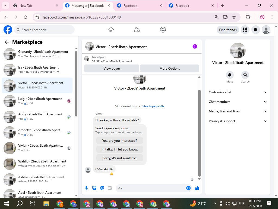Open a new browser tab
This screenshot has width=278, height=209.
tap(222, 5)
